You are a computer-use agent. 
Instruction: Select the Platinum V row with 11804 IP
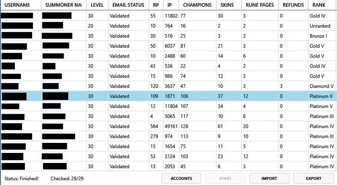pos(168,106)
